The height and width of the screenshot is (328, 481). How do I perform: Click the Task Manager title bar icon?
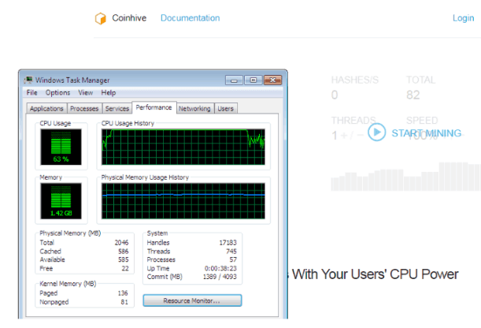point(28,80)
